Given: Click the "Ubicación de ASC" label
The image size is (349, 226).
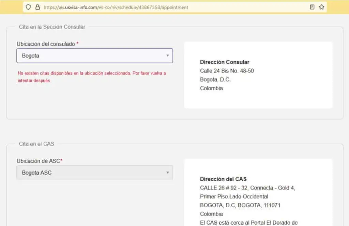Looking at the screenshot, I should tap(38, 161).
